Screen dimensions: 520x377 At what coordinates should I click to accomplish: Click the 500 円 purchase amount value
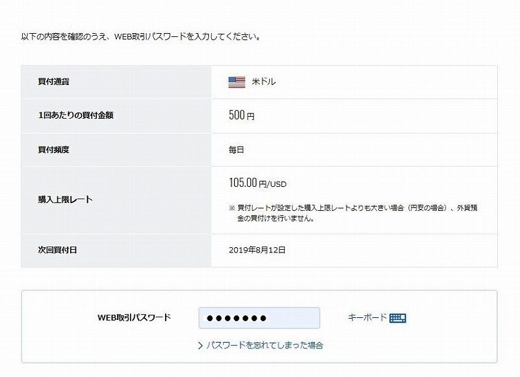pyautogui.click(x=242, y=116)
